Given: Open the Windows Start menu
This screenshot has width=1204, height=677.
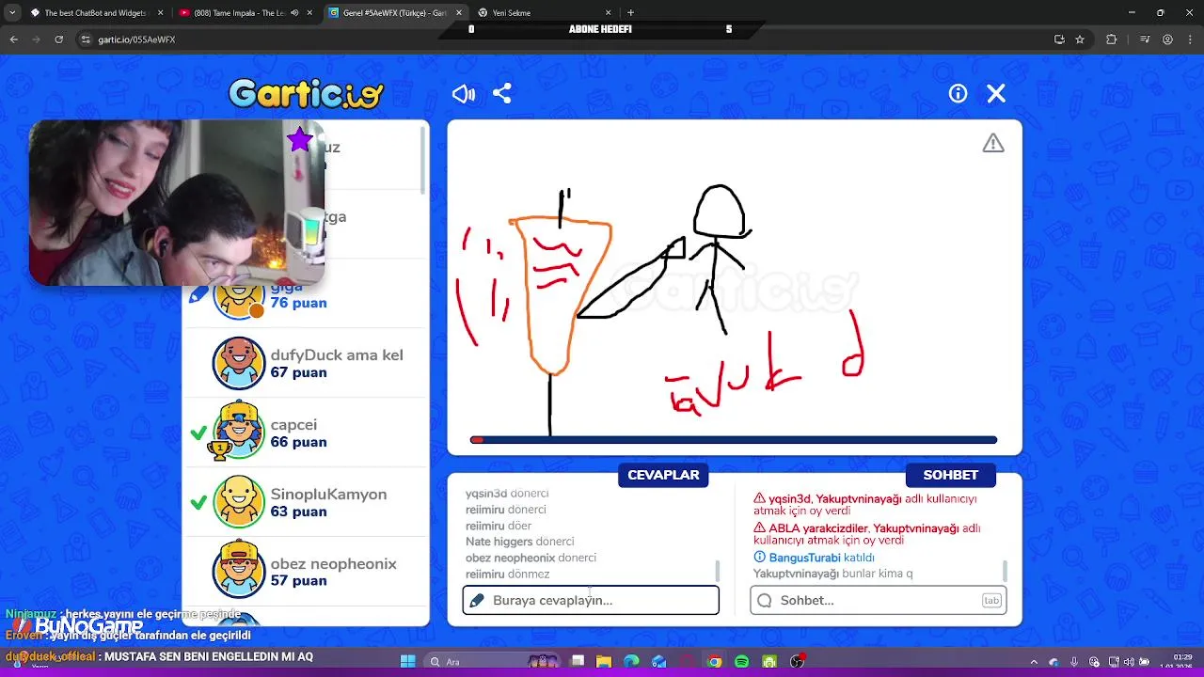Looking at the screenshot, I should click(408, 662).
